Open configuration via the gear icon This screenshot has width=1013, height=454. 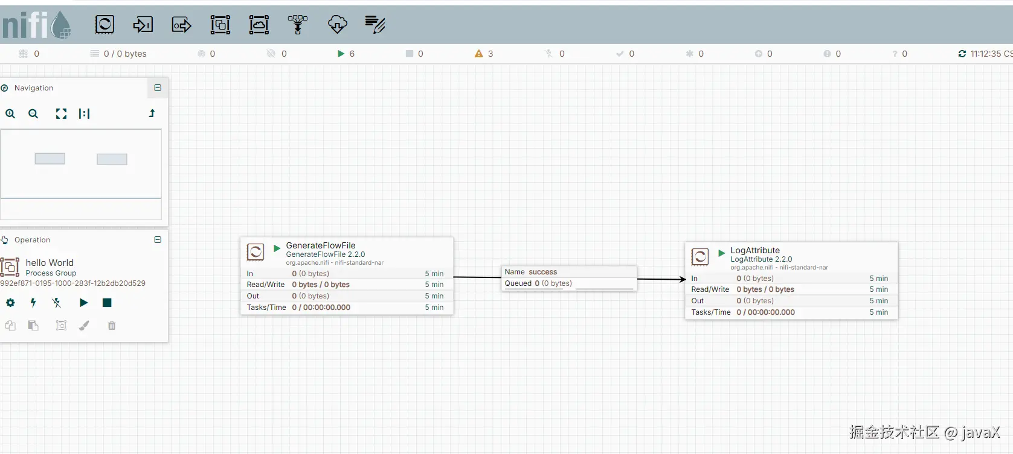pyautogui.click(x=10, y=303)
